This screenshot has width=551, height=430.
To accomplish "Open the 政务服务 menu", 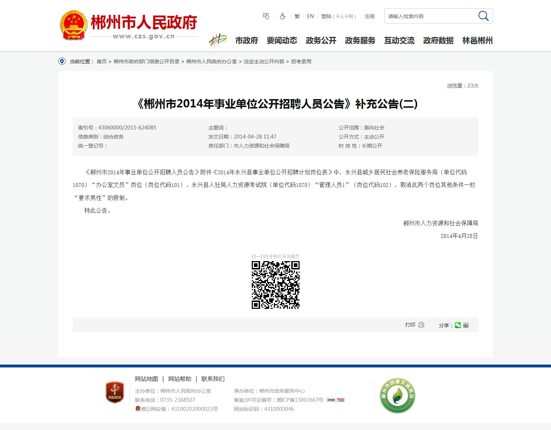I will pyautogui.click(x=360, y=41).
